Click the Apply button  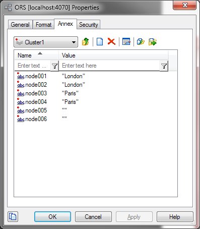click(134, 216)
